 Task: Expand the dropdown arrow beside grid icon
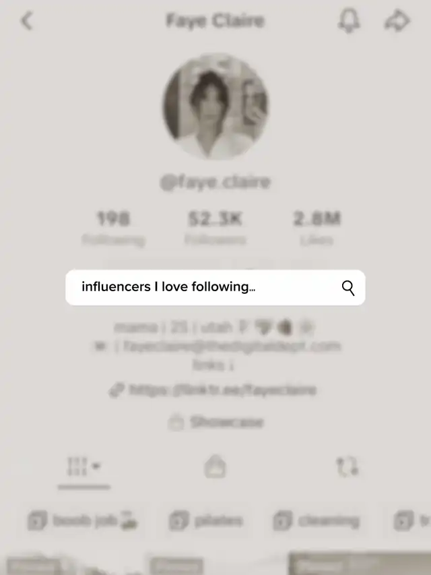pyautogui.click(x=96, y=466)
